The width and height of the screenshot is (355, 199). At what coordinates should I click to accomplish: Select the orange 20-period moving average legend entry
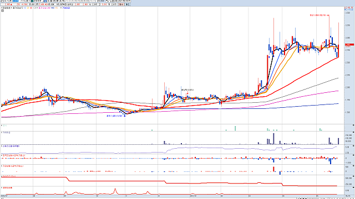(x=28, y=8)
